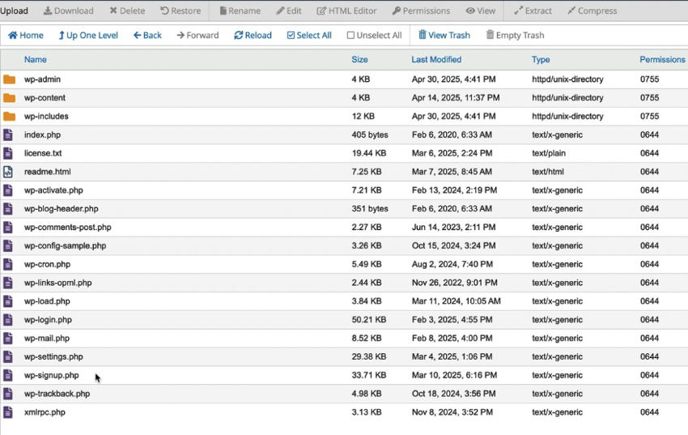Click date Mar 10, 2025, 6:16 PM
The width and height of the screenshot is (688, 435).
(455, 375)
